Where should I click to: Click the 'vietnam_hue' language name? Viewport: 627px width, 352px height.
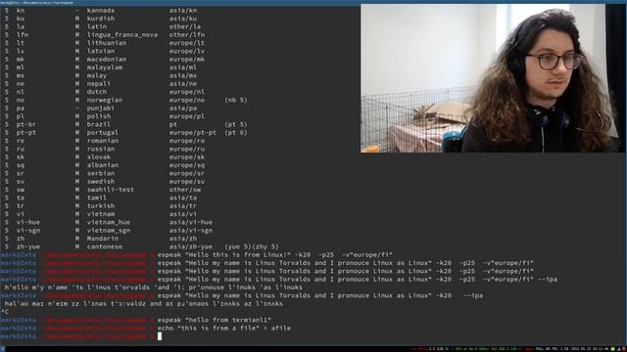coord(109,222)
